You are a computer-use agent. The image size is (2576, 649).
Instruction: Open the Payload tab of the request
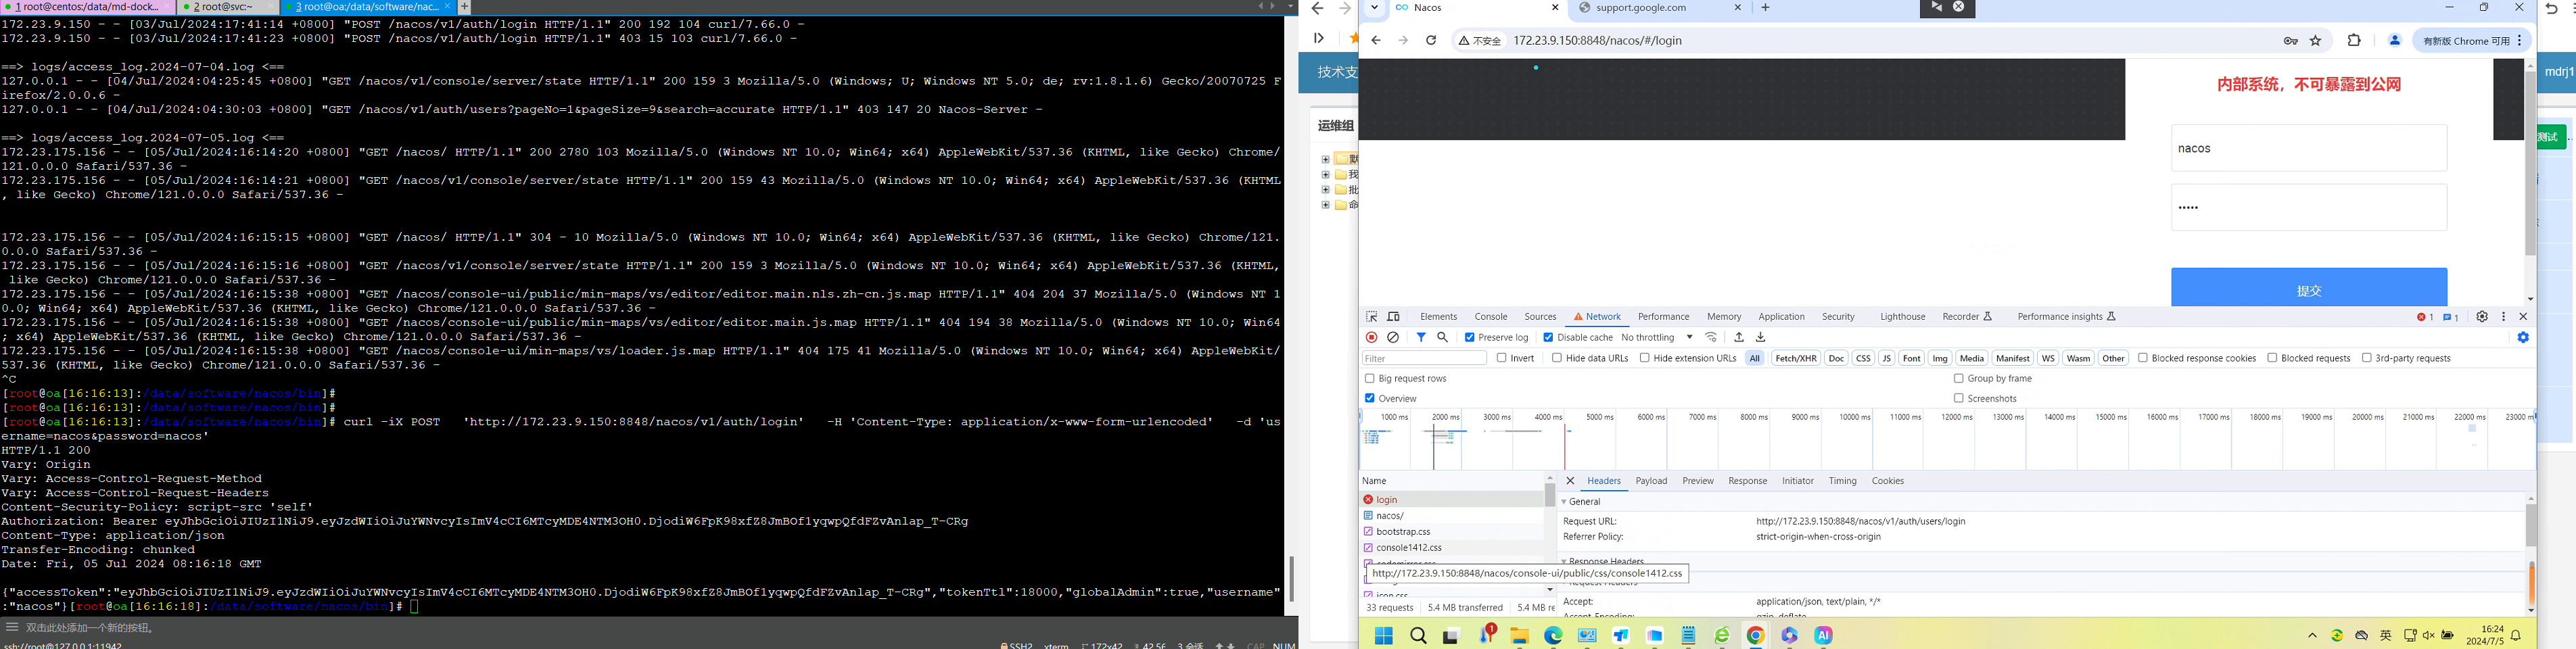click(1651, 481)
